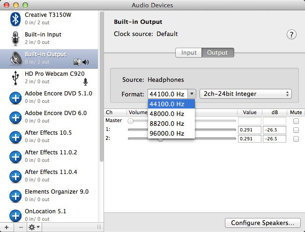Click the sample rate field showing 44100.0 Hz

(x=168, y=94)
